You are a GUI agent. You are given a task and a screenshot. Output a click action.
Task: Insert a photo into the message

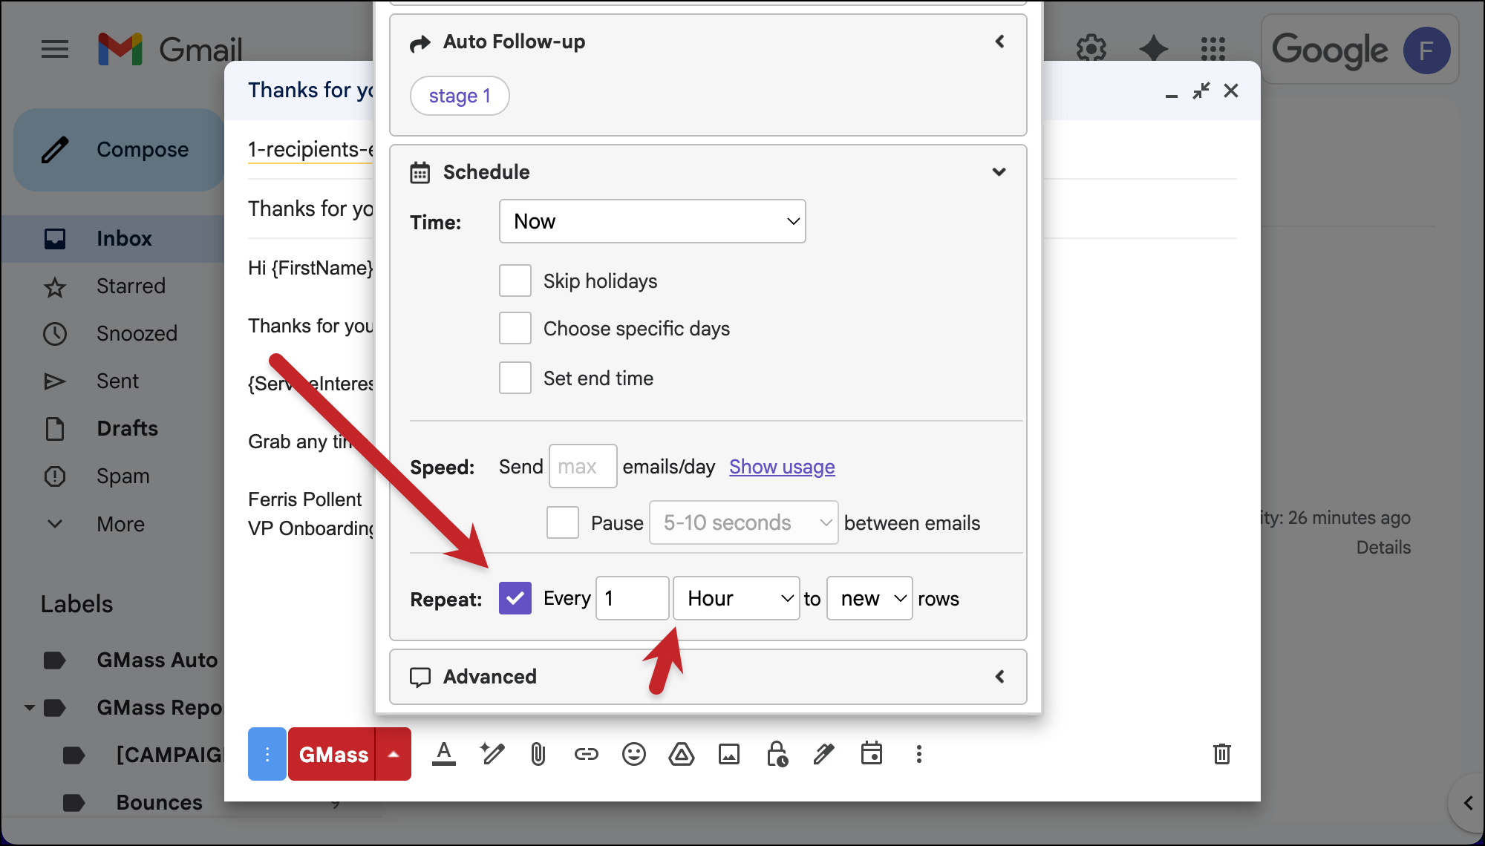click(x=729, y=754)
